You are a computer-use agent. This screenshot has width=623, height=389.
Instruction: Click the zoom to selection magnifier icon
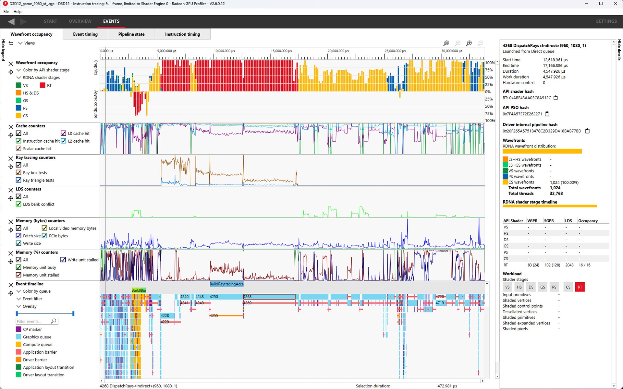click(x=446, y=43)
